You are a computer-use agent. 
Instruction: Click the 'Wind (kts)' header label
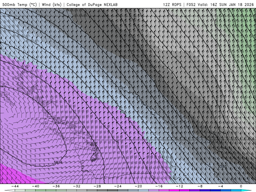click(52, 4)
